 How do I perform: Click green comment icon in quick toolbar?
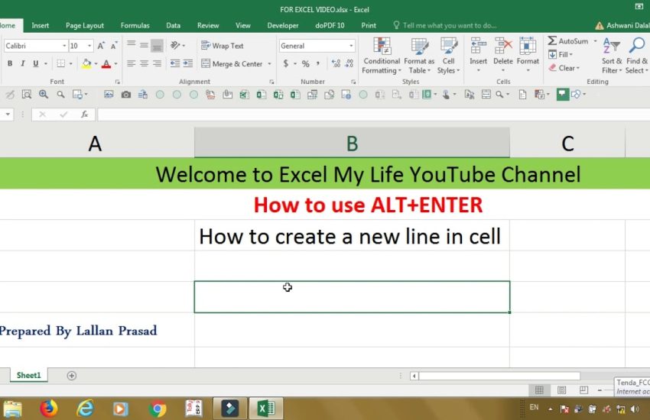tap(562, 95)
